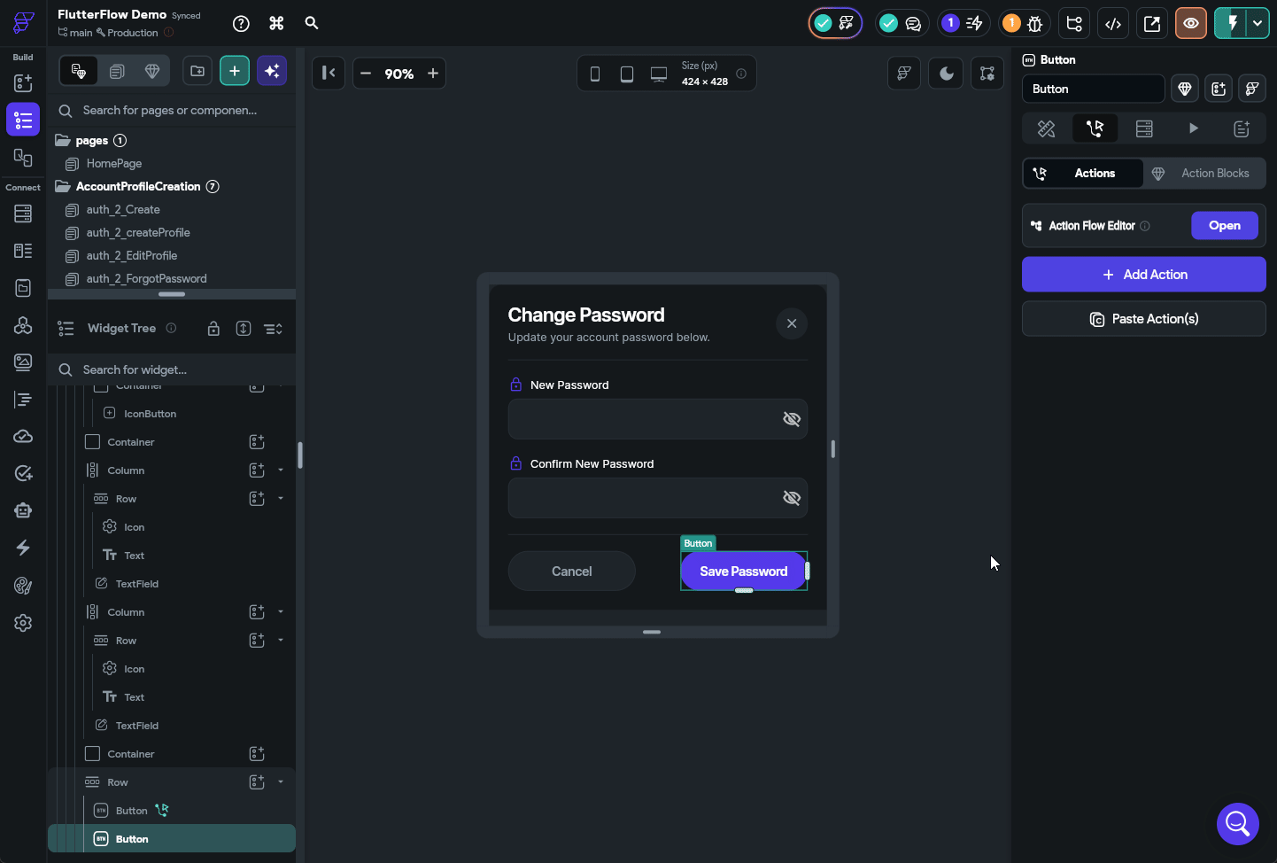Toggle Confirm New Password visibility eye icon
Image resolution: width=1277 pixels, height=863 pixels.
click(x=792, y=498)
